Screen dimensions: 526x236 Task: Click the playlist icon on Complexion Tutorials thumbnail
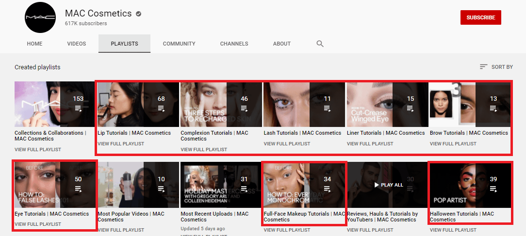(x=244, y=108)
